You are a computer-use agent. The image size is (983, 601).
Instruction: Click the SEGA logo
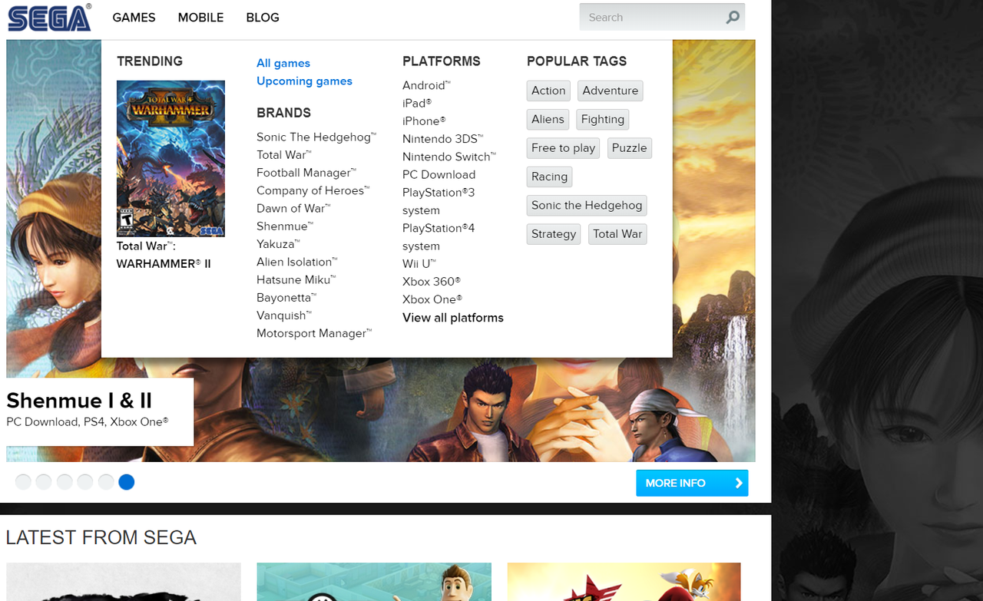pos(50,17)
